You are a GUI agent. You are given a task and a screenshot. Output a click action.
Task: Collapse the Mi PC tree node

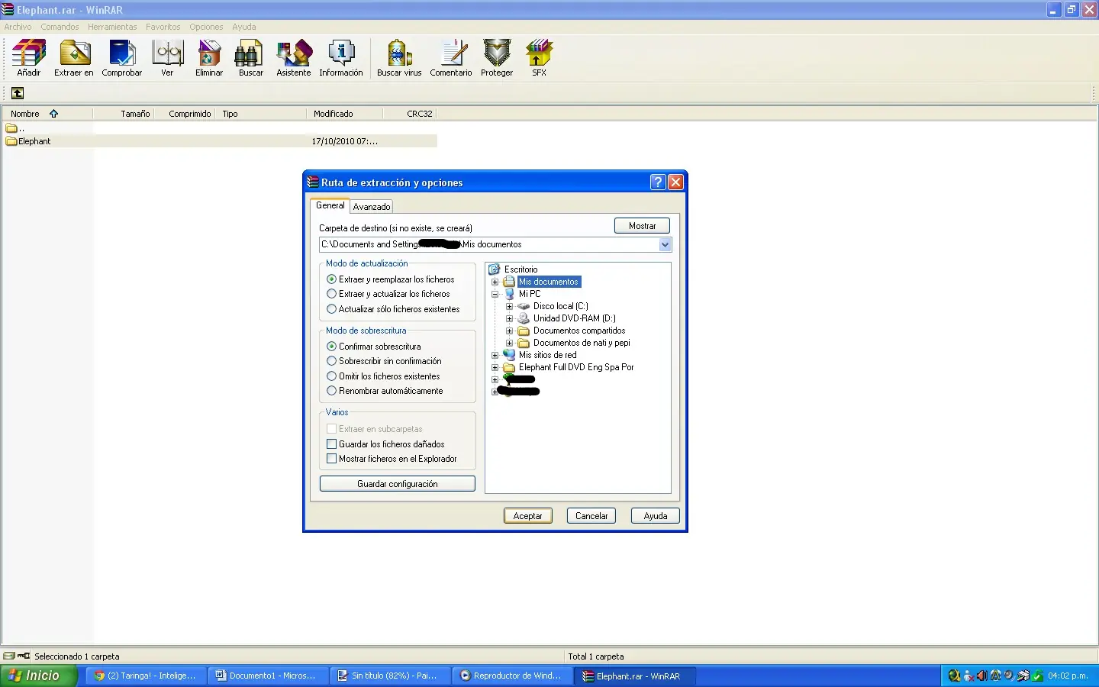point(495,294)
